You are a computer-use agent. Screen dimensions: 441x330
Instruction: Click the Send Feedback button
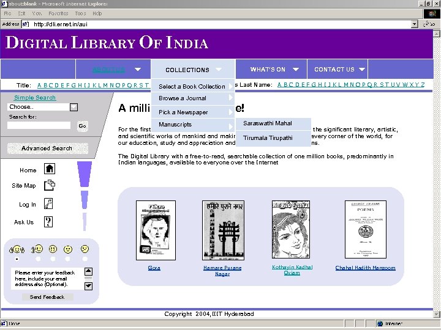point(47,297)
